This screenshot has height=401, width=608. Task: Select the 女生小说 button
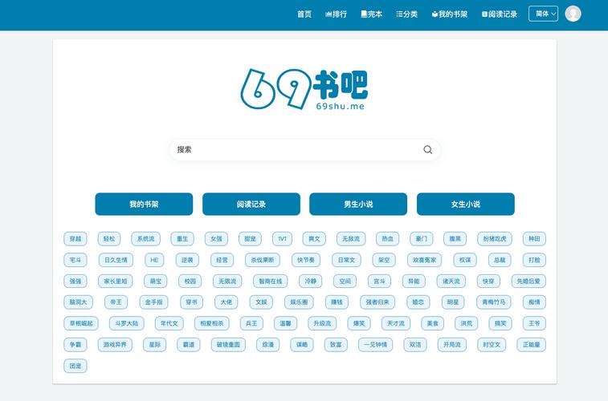click(x=465, y=205)
